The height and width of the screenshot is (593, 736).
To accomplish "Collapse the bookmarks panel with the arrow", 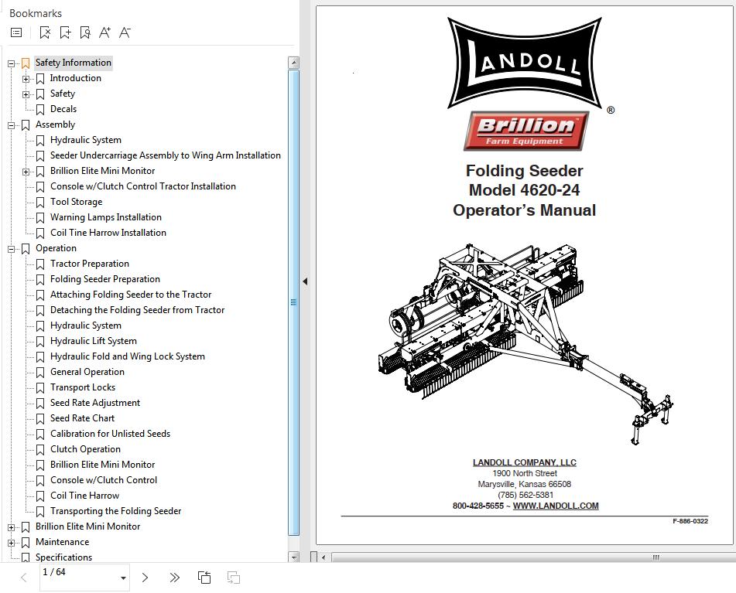I will click(x=305, y=281).
